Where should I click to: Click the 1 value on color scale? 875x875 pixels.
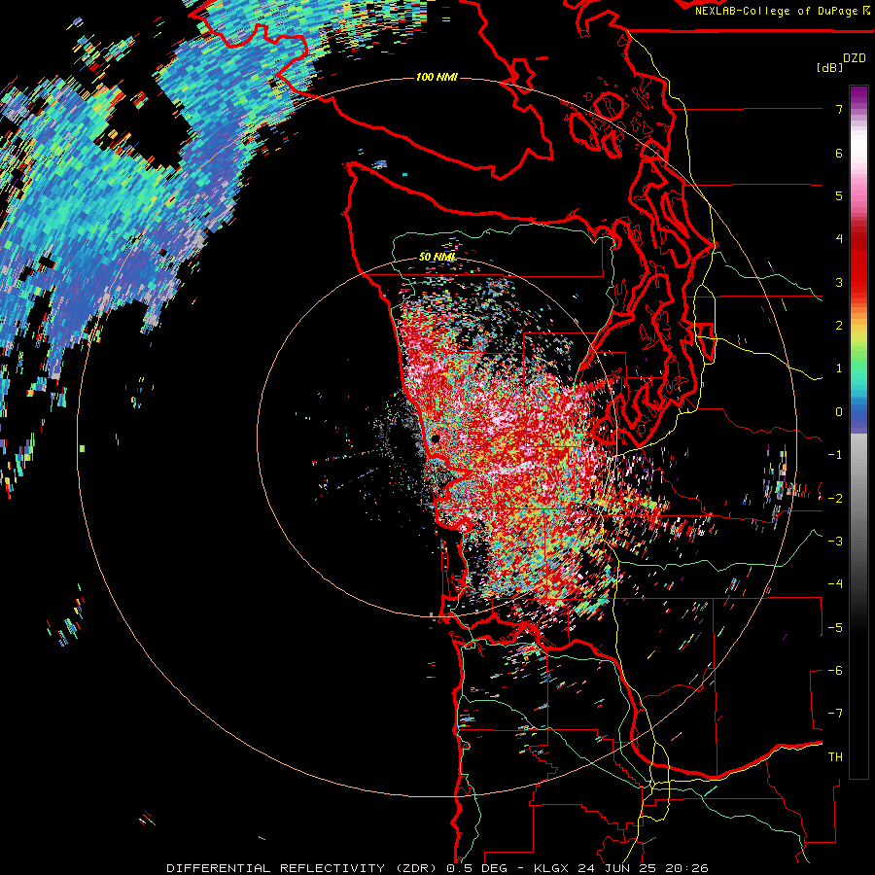point(839,368)
